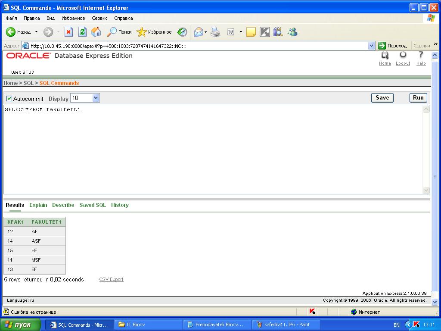Click Kaspersky icon in system tray
Screen dimensions: 441x331
416,325
